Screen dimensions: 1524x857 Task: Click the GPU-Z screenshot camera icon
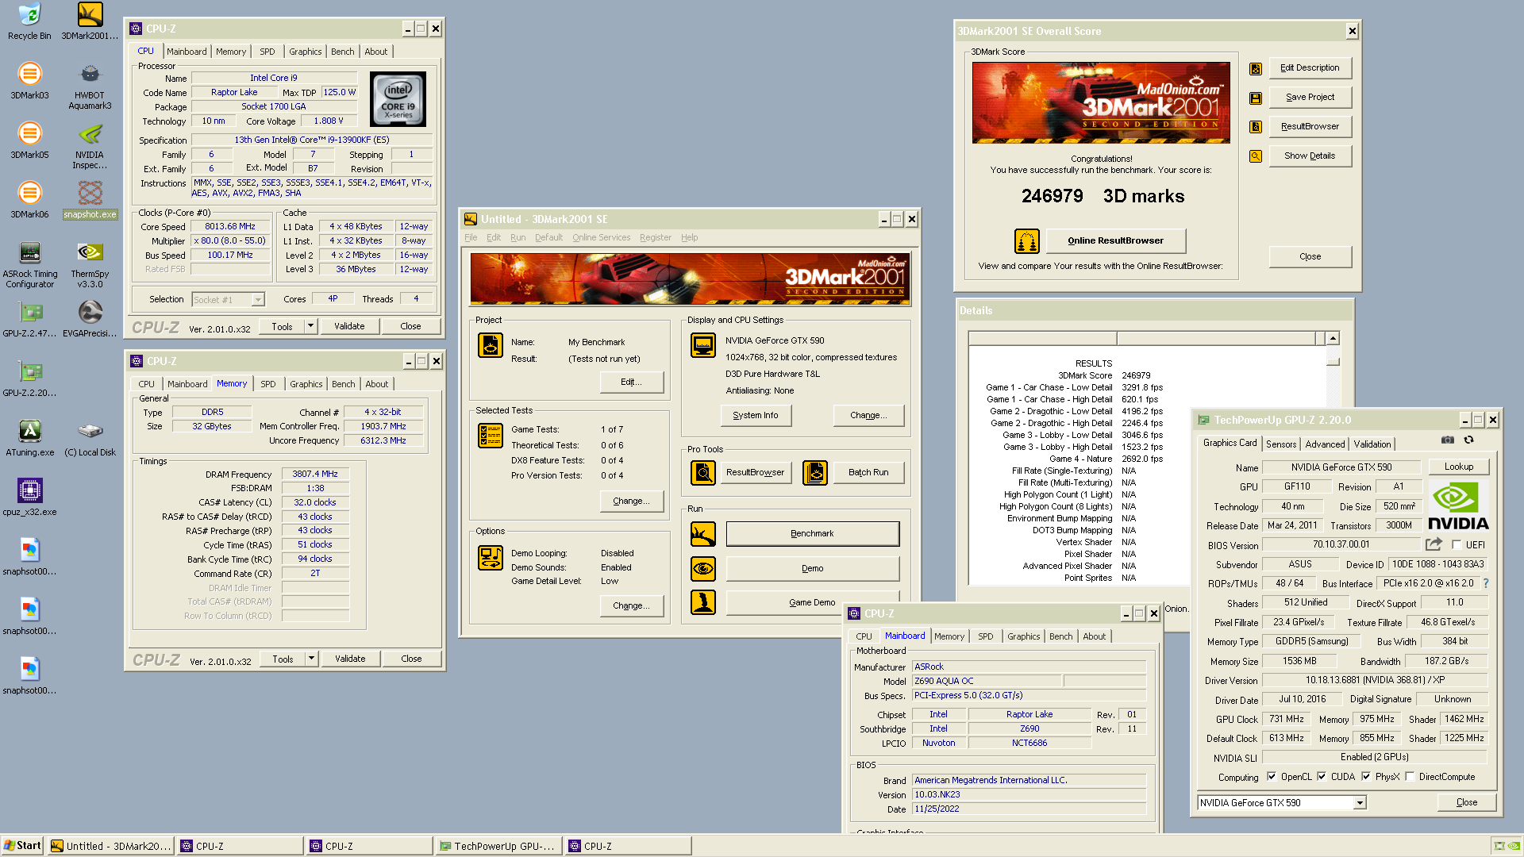[1448, 440]
